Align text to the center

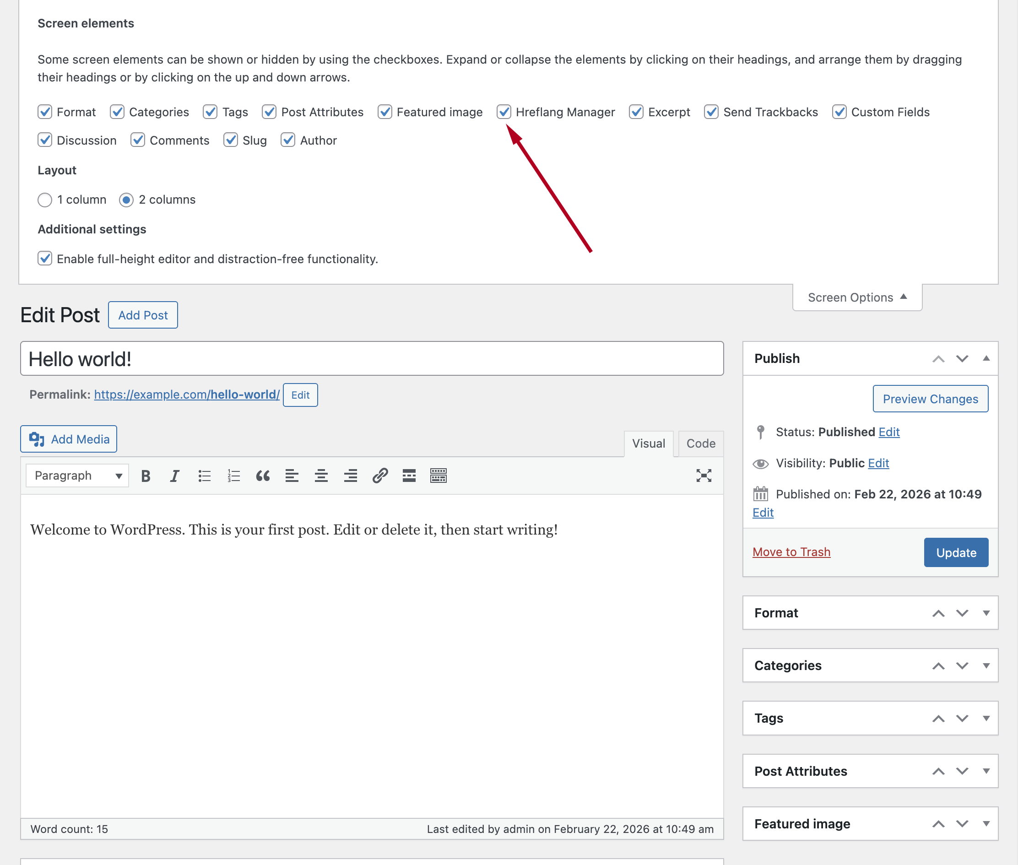point(321,475)
